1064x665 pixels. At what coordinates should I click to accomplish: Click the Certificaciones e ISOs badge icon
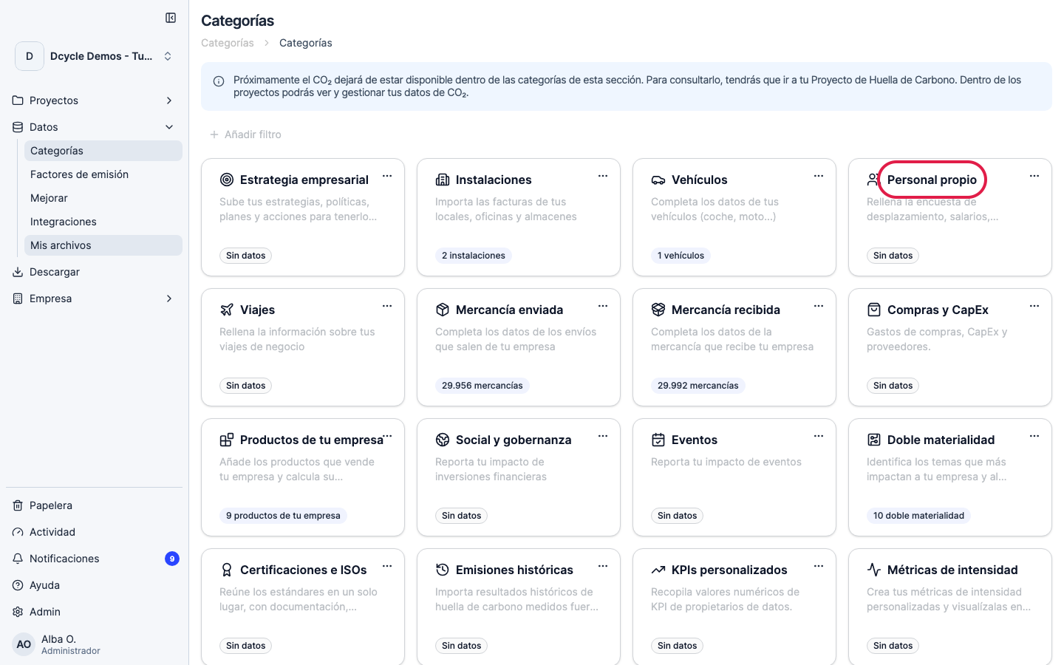pos(227,570)
